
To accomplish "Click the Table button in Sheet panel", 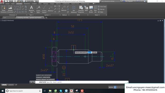I will coord(101,12).
